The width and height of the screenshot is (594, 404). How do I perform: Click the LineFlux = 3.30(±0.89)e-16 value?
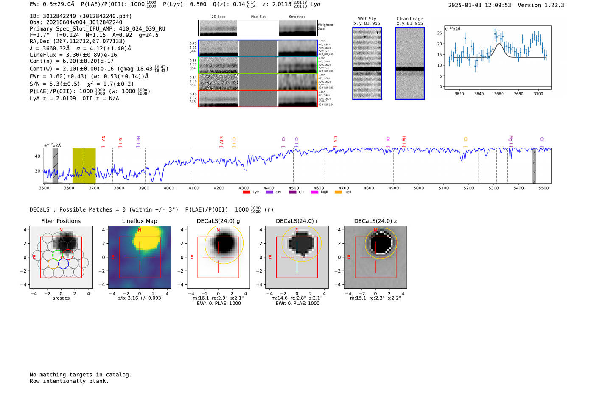tap(73, 55)
